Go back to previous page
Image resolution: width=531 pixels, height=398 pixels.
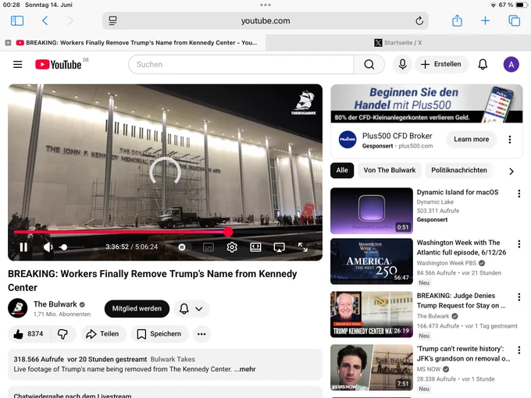coord(45,20)
